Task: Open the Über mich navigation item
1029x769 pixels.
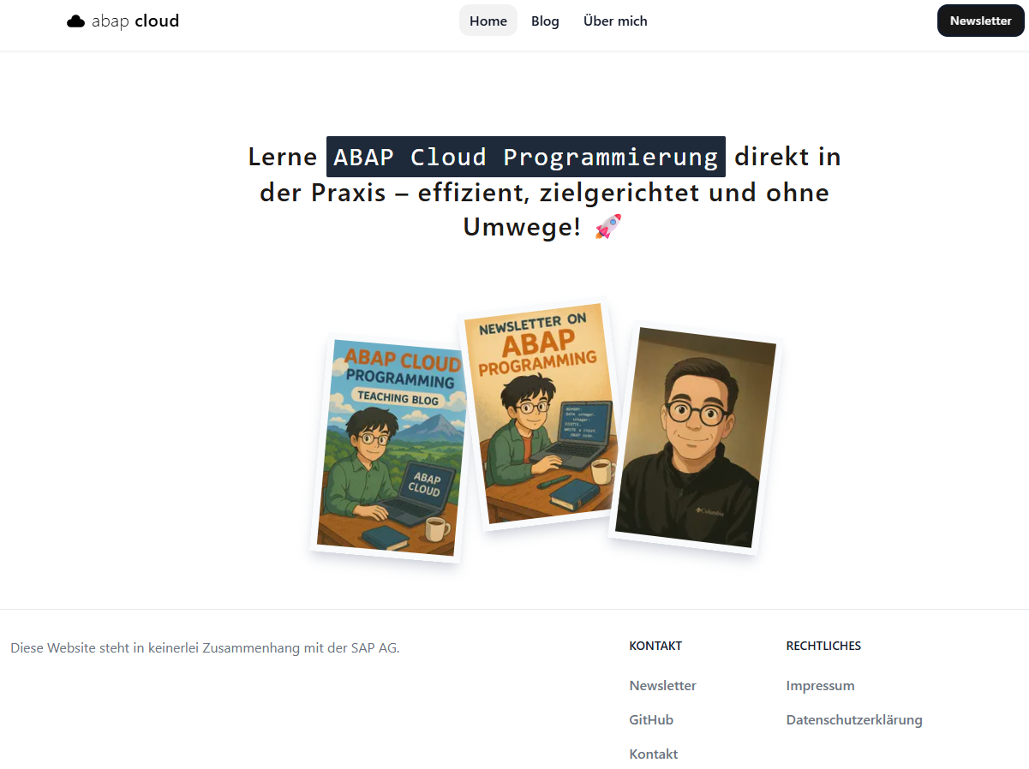Action: click(x=615, y=21)
